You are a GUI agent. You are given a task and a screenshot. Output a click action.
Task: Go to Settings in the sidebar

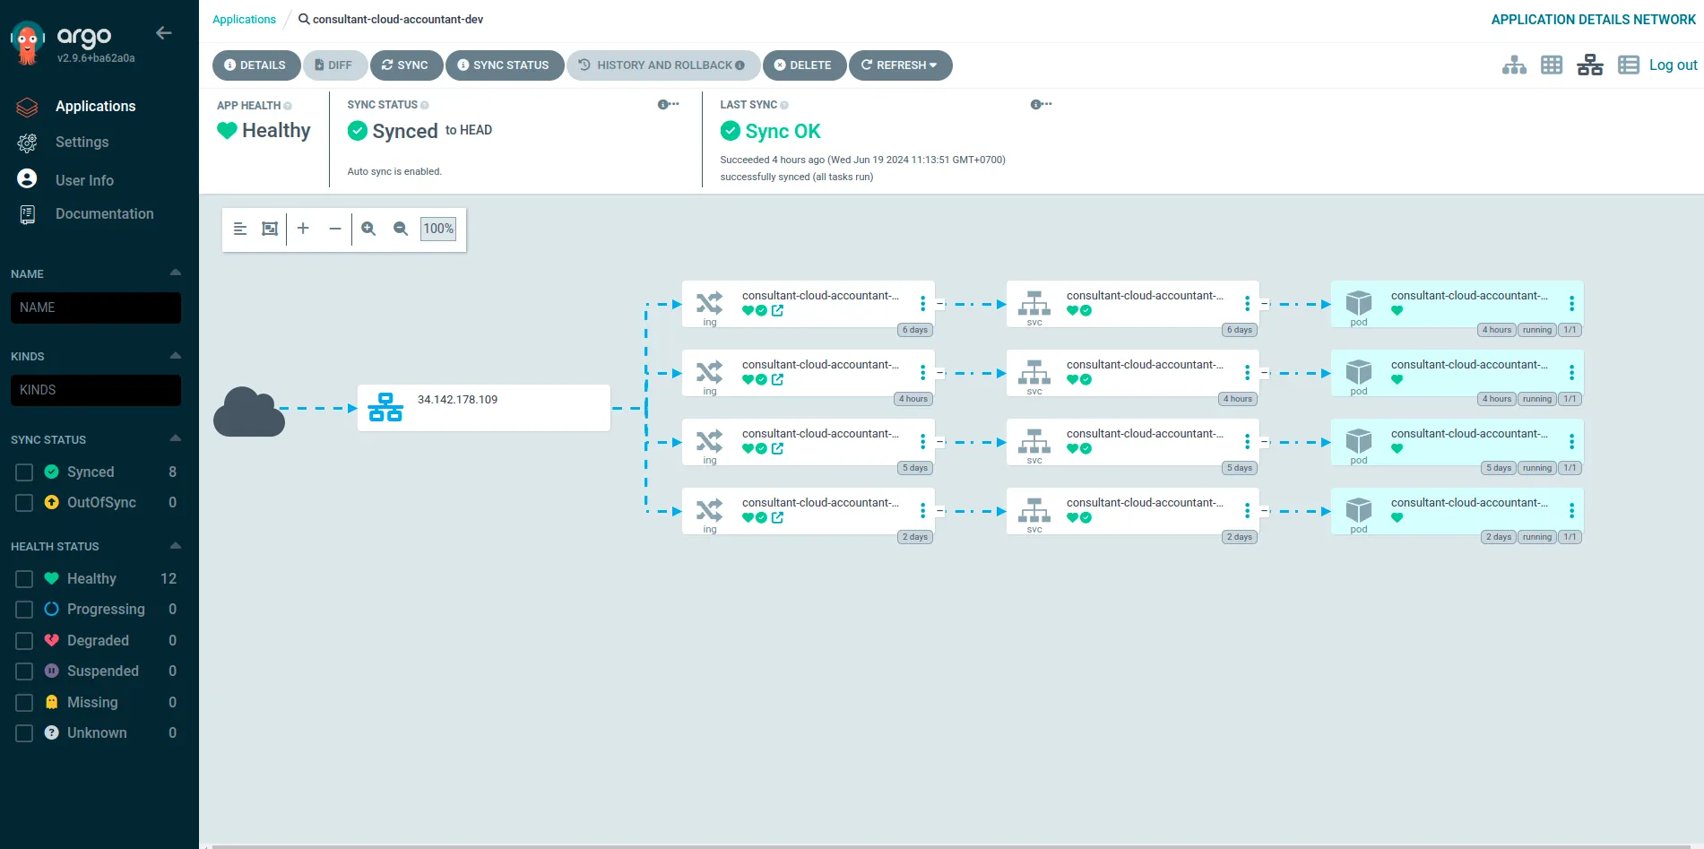click(82, 143)
